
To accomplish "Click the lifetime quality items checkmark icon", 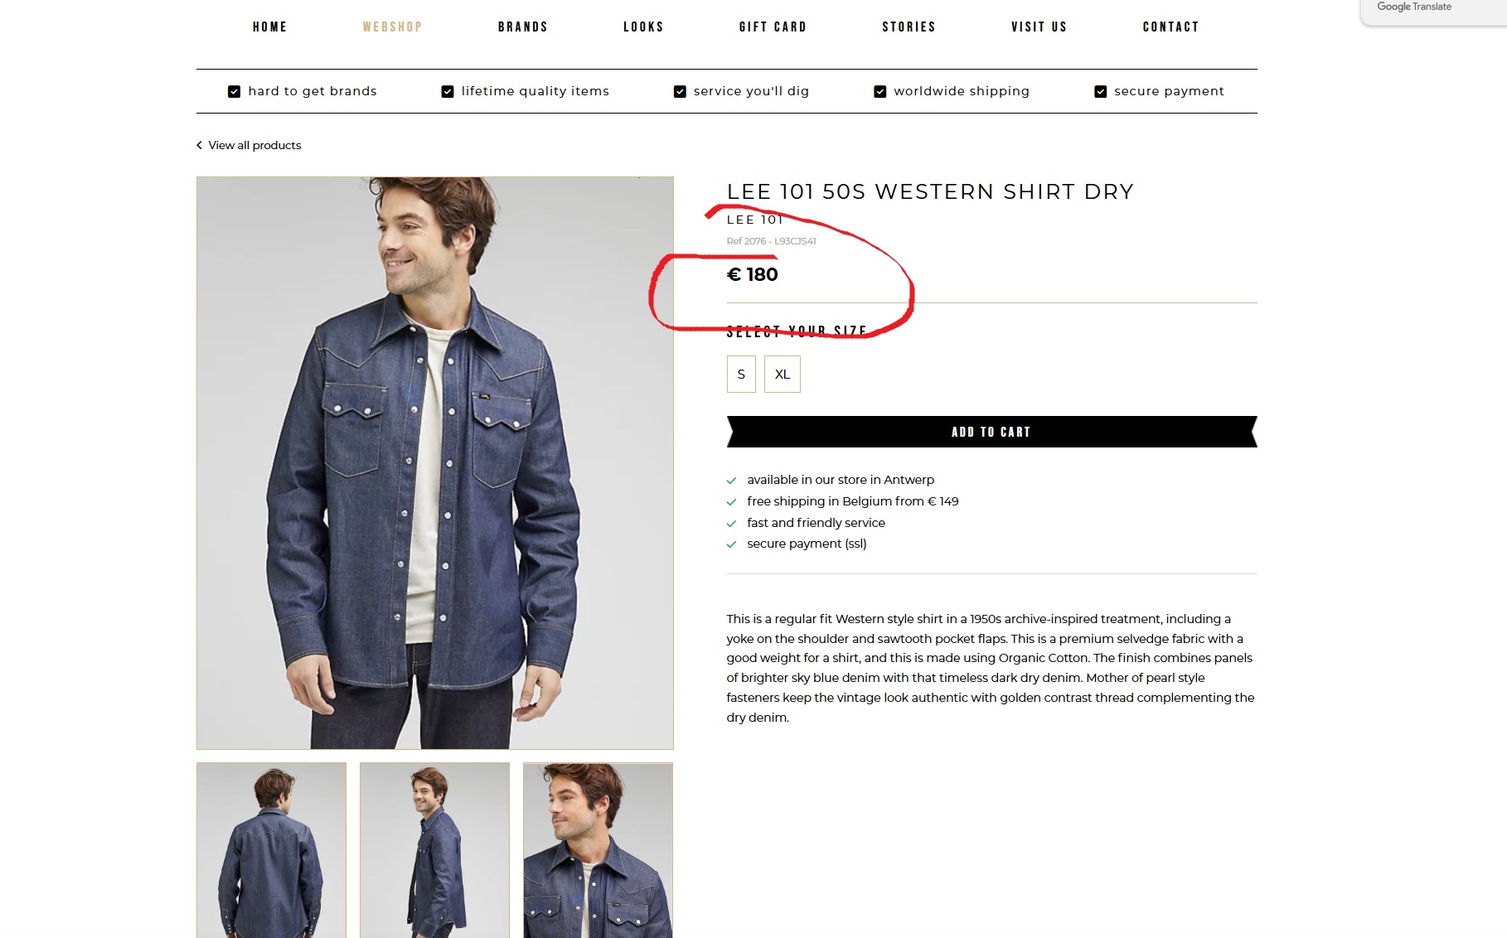I will coord(448,91).
